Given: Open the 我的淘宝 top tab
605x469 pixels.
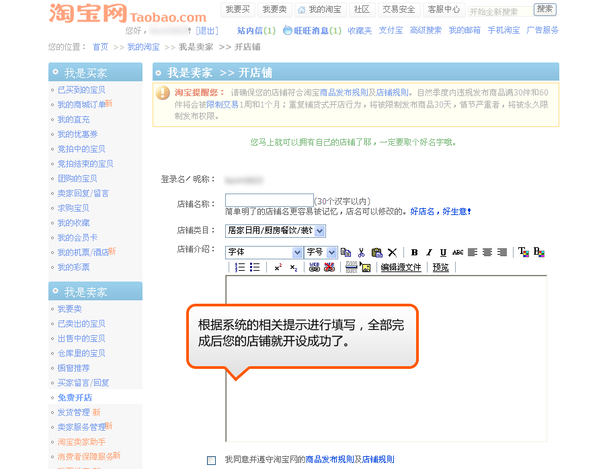Looking at the screenshot, I should click(x=321, y=9).
